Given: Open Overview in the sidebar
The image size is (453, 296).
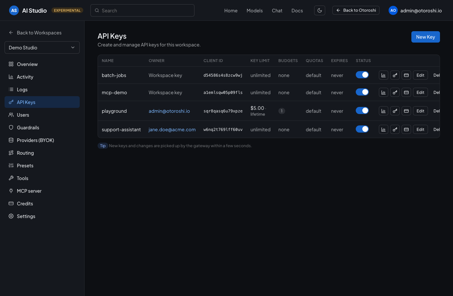Looking at the screenshot, I should point(42,64).
